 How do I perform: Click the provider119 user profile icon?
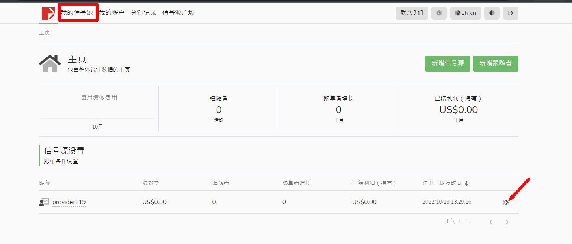click(x=44, y=202)
